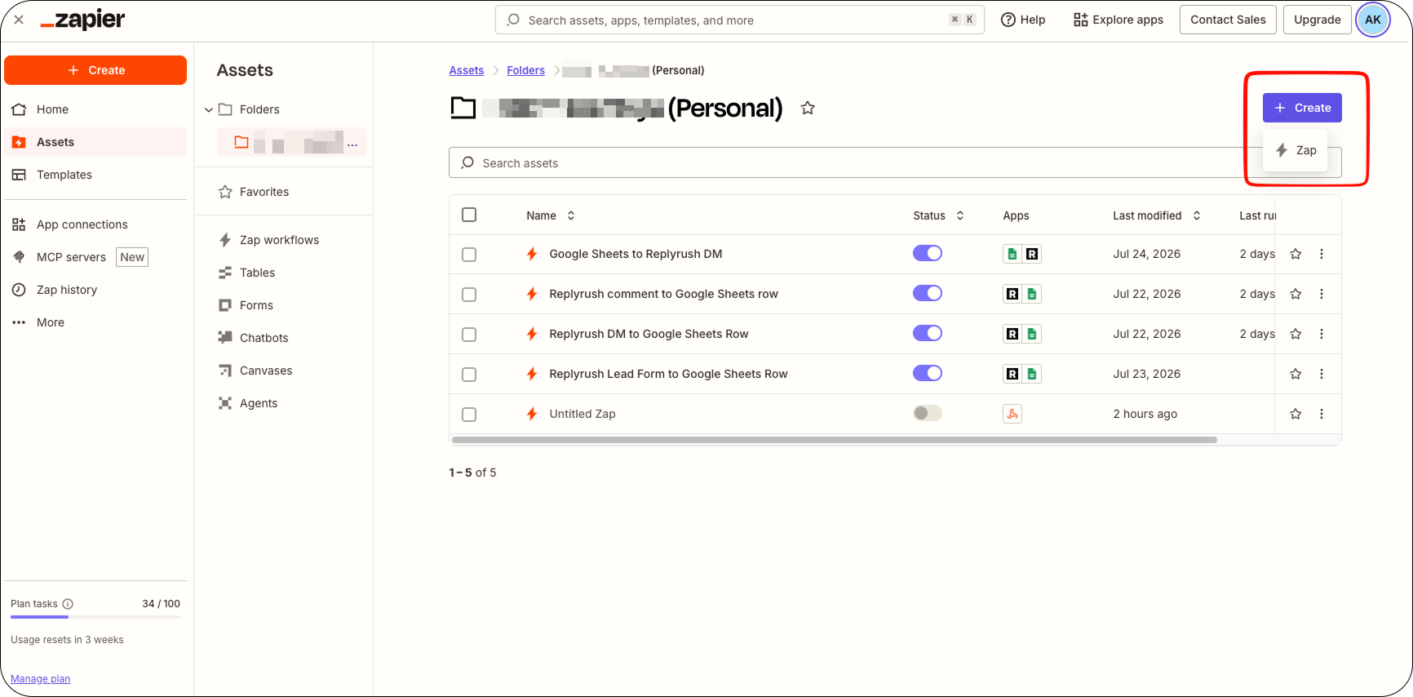Favorite this folder with the title star

tap(808, 108)
